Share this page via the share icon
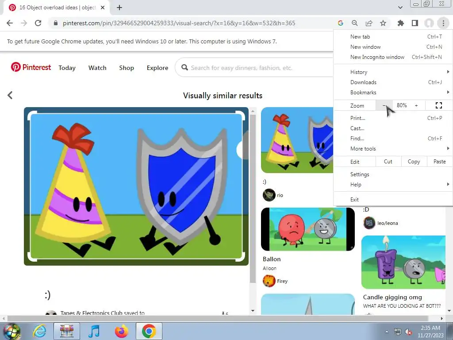 [369, 23]
